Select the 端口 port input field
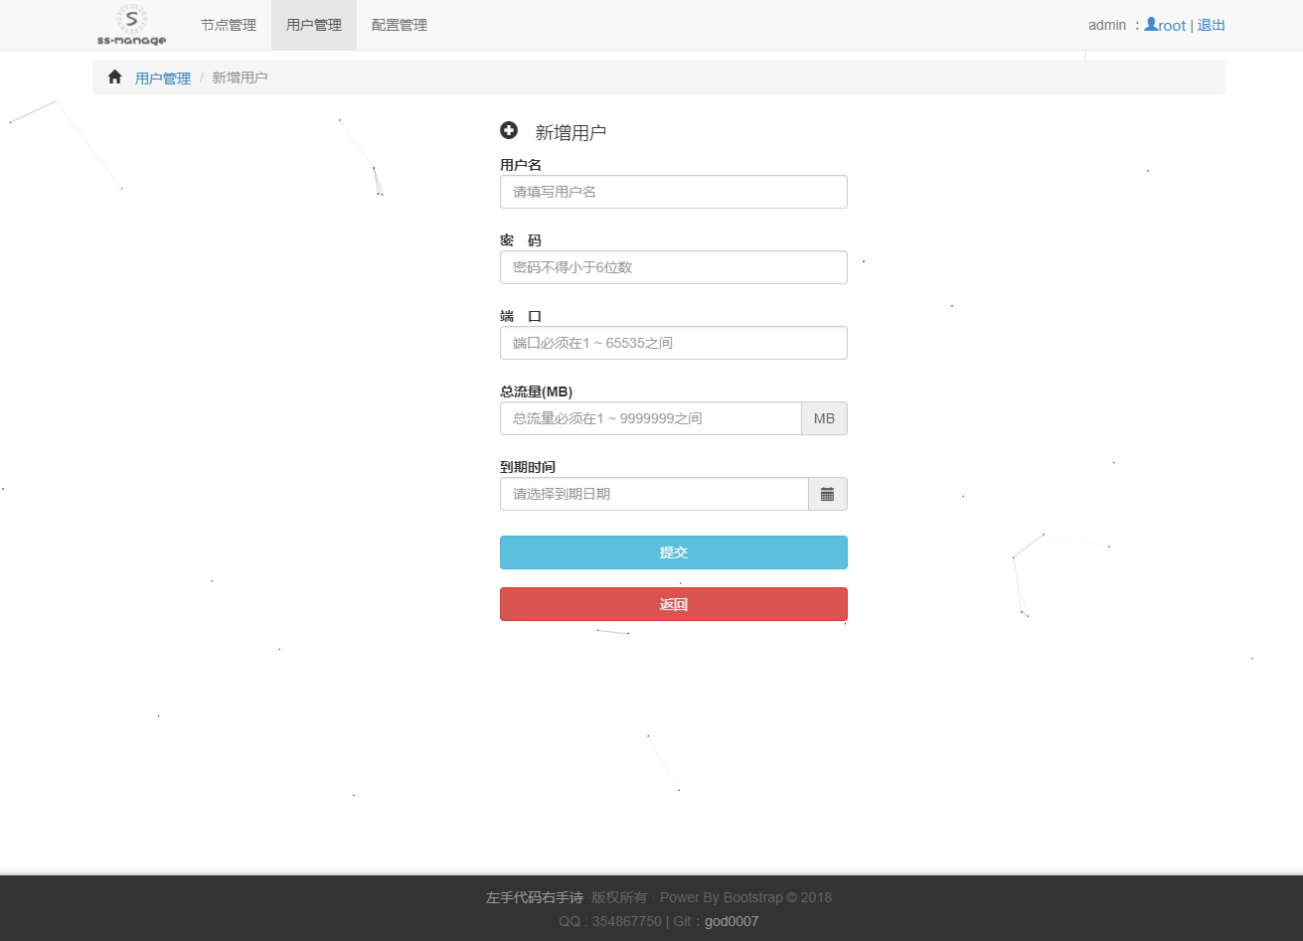Screen dimensions: 1303x941 (x=673, y=343)
